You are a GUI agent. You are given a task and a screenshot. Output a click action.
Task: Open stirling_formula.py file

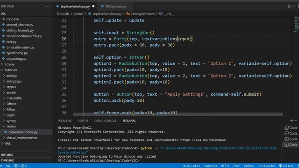click(x=20, y=30)
